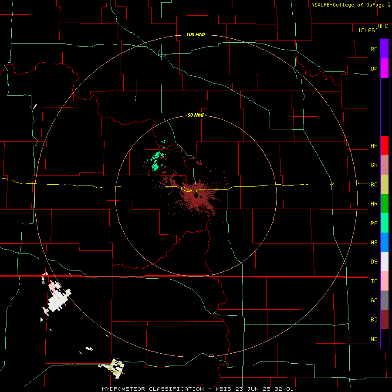Click the [CLAS] units label

click(368, 30)
